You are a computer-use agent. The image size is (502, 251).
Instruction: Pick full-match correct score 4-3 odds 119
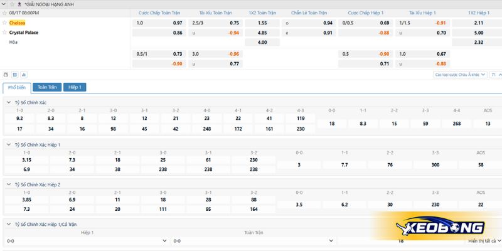[x=301, y=118]
